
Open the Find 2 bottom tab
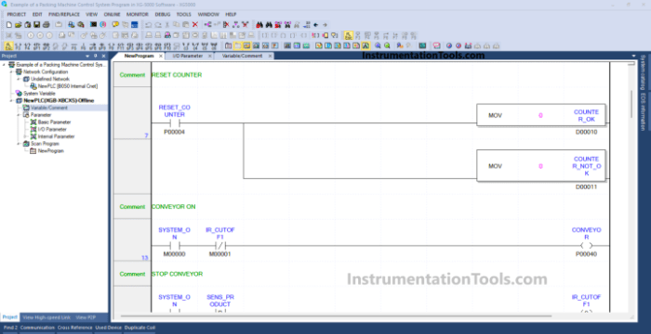(x=10, y=328)
